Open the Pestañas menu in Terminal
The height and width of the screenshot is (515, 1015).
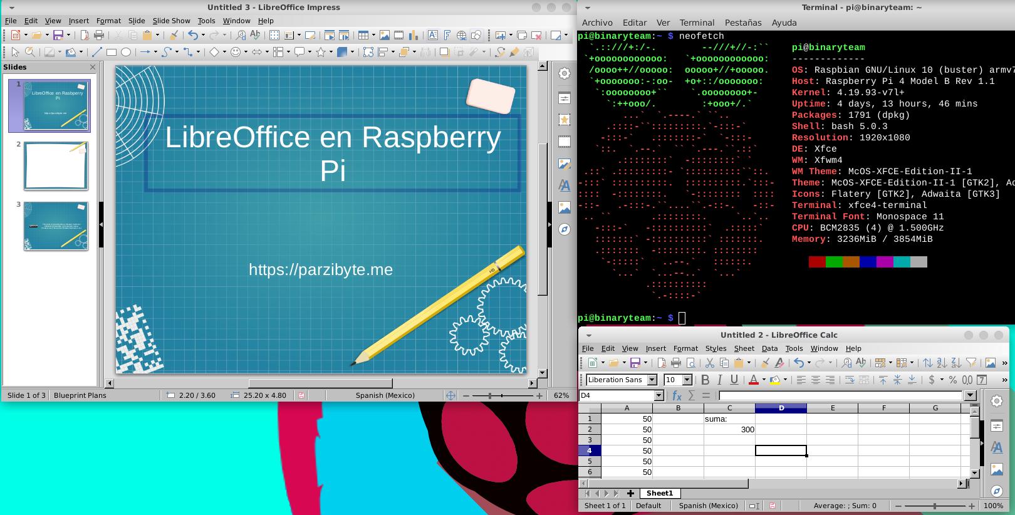coord(743,23)
